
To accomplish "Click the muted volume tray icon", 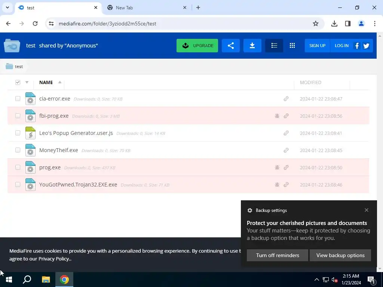I will (335, 280).
